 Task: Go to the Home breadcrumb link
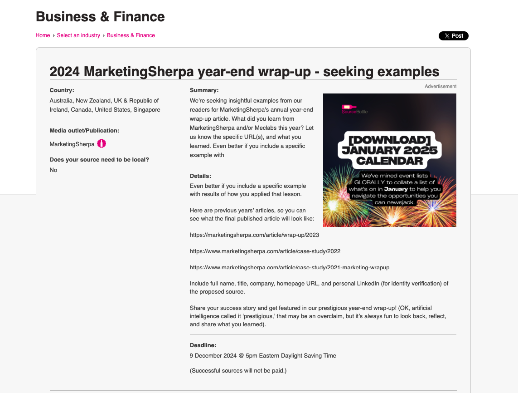click(x=43, y=35)
